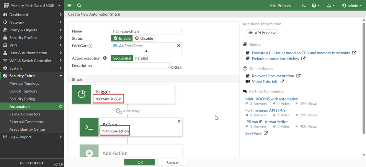The image size is (366, 167).
Task: Toggle the Automation favorite star
Action: pos(61,107)
